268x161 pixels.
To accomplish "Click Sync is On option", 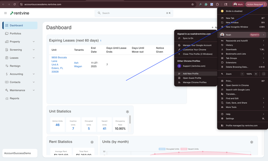I will point(188,38).
